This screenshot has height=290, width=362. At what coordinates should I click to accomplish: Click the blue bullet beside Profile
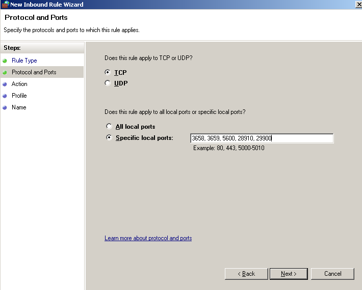coord(5,96)
